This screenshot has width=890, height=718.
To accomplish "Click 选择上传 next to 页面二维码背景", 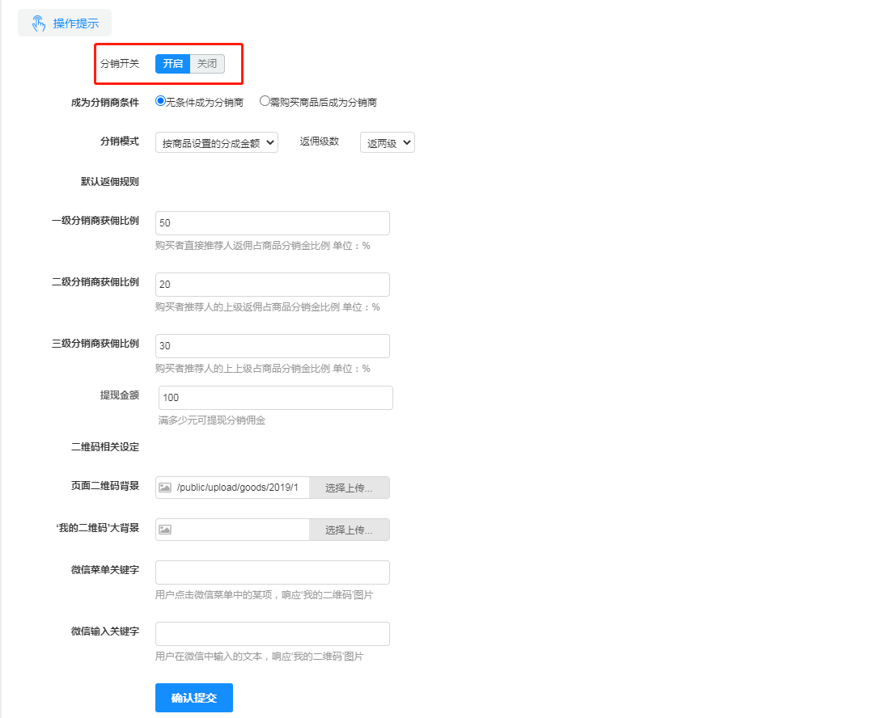I will click(349, 487).
